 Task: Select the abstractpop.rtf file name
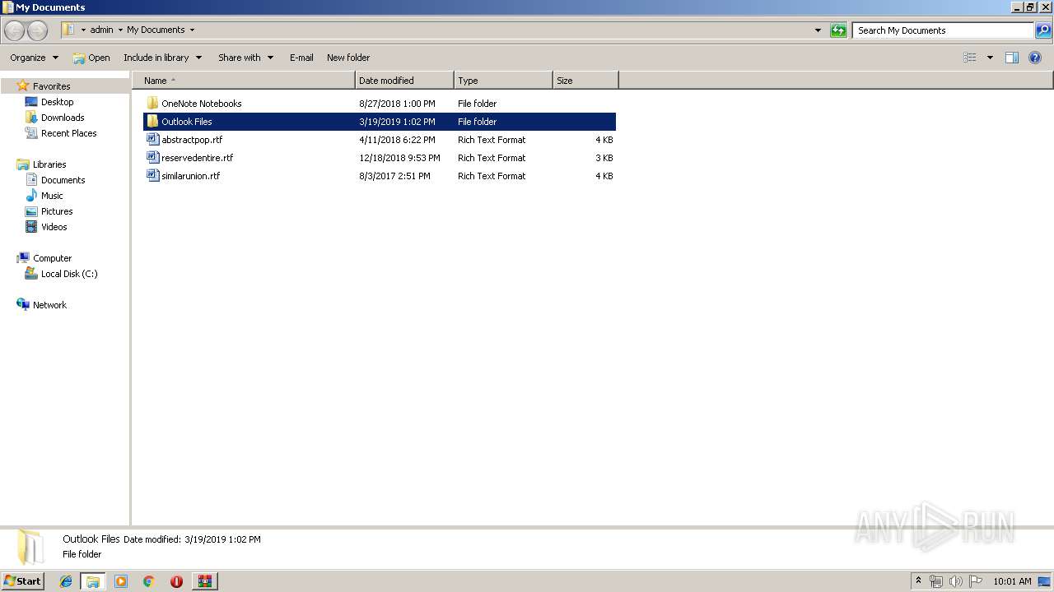[192, 140]
